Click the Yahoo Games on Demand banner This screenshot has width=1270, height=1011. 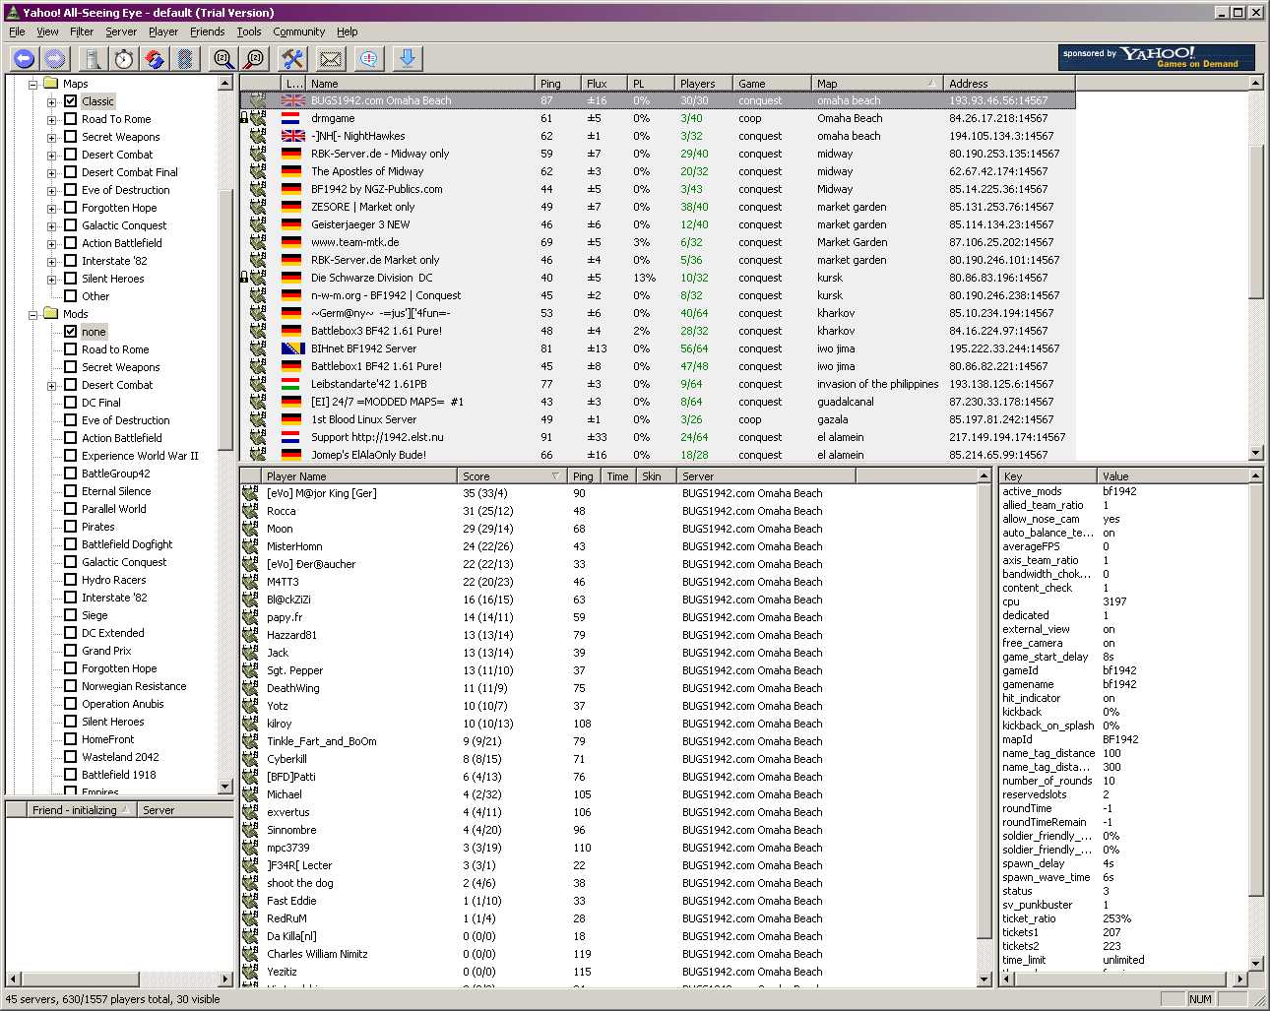point(1157,57)
